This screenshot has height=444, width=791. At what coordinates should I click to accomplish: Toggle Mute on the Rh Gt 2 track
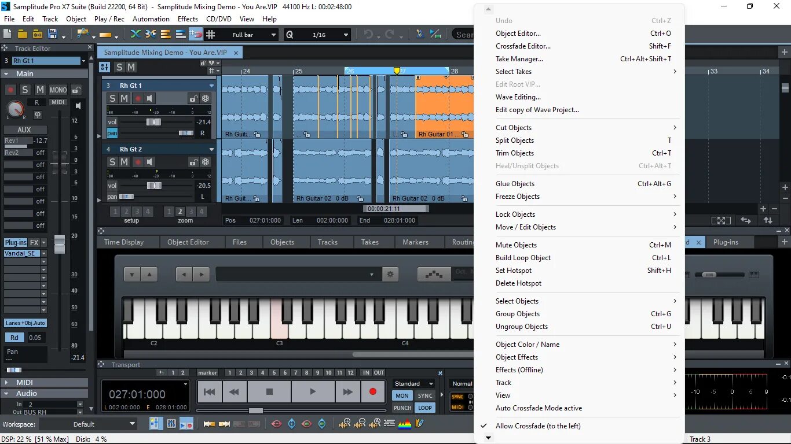123,162
